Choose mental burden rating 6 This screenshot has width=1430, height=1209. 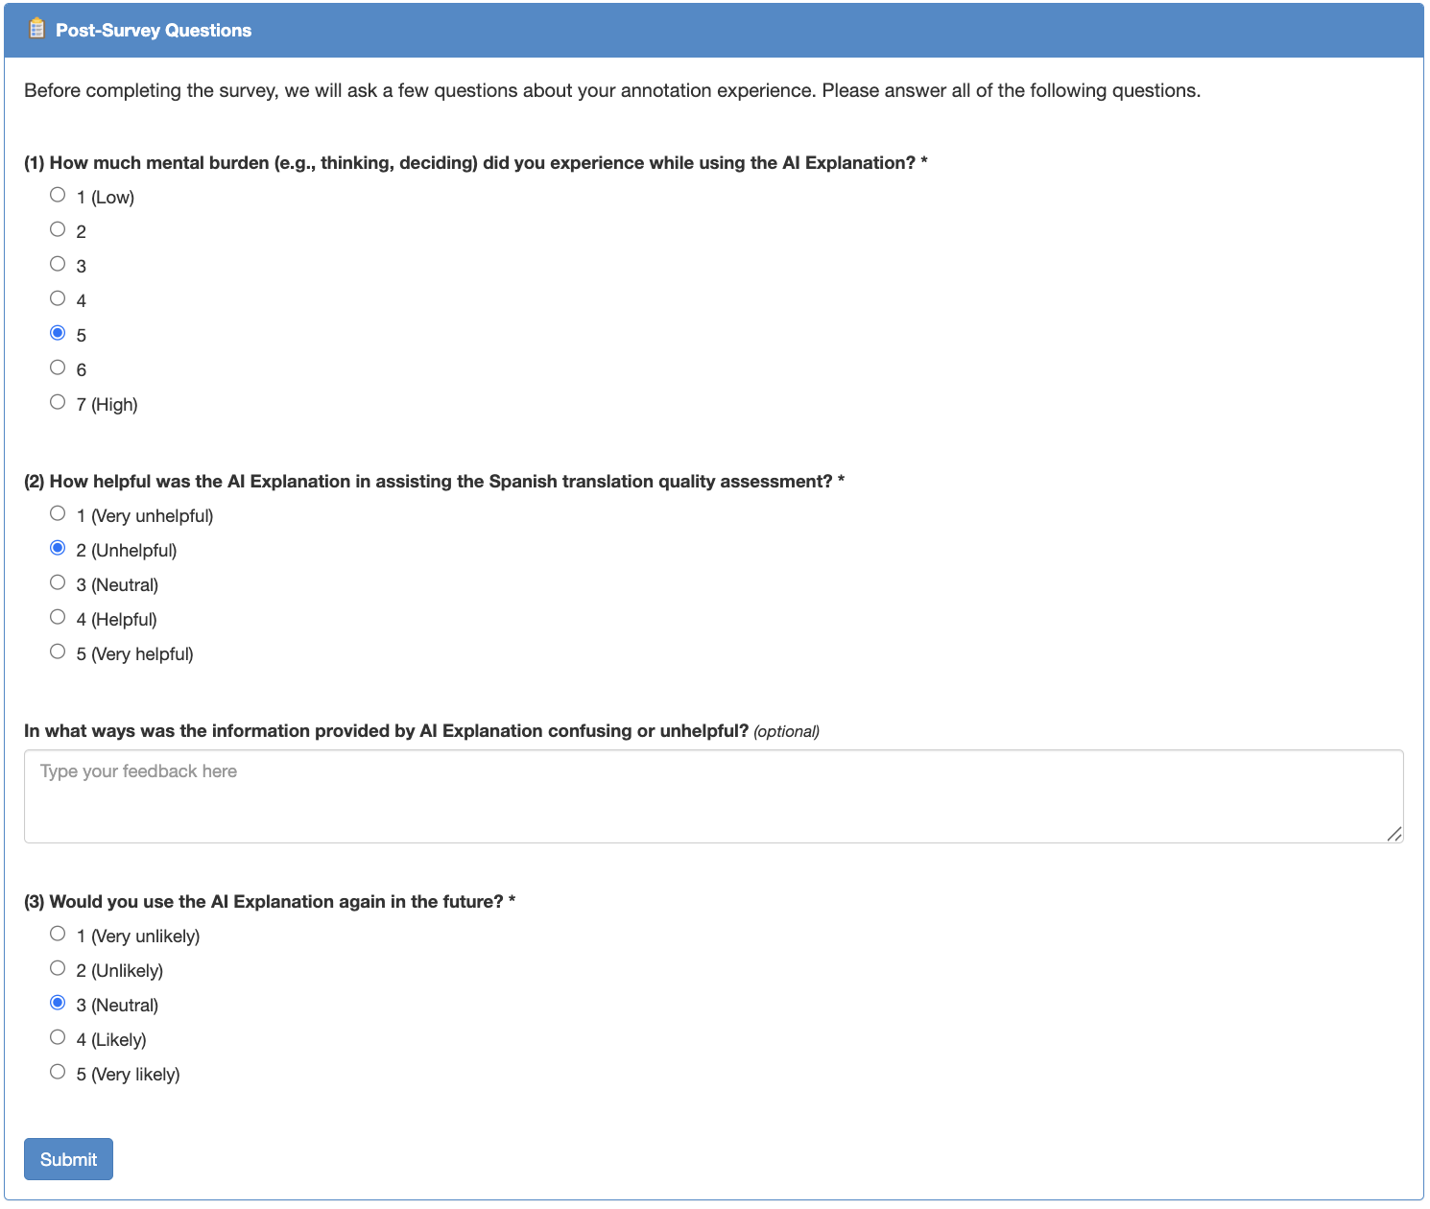point(58,368)
